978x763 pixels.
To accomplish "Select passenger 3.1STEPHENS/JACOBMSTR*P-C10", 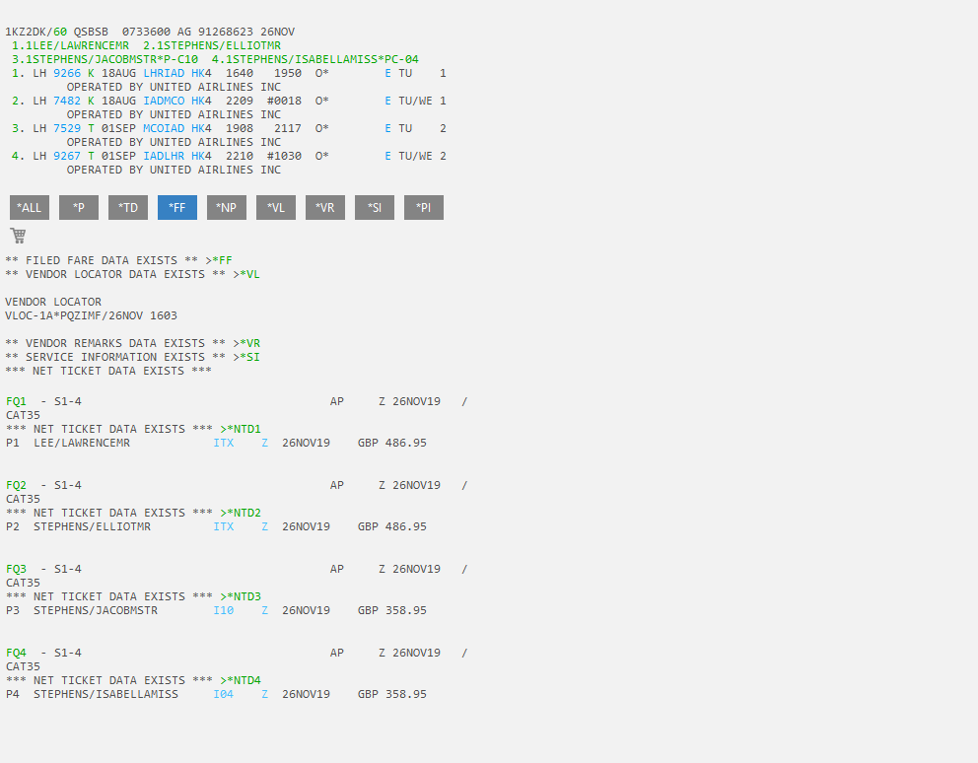I will [105, 59].
